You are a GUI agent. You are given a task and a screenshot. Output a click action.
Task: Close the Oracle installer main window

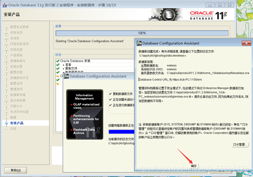229,5
